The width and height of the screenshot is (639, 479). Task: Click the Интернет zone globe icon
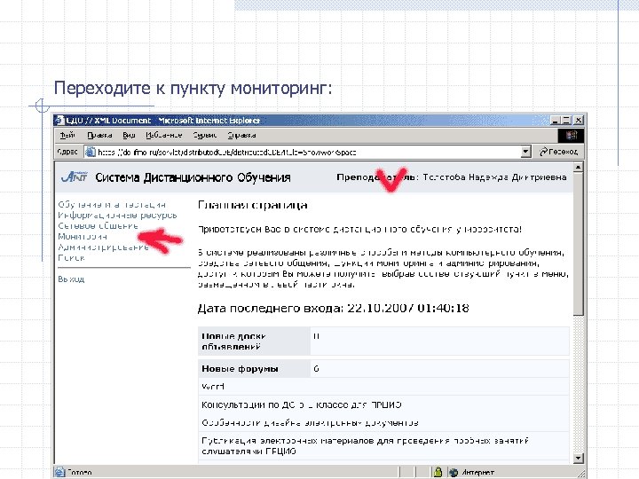click(454, 473)
